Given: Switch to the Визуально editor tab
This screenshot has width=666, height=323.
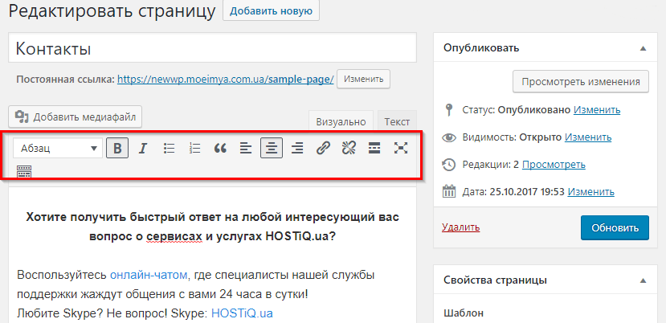Looking at the screenshot, I should pyautogui.click(x=341, y=121).
